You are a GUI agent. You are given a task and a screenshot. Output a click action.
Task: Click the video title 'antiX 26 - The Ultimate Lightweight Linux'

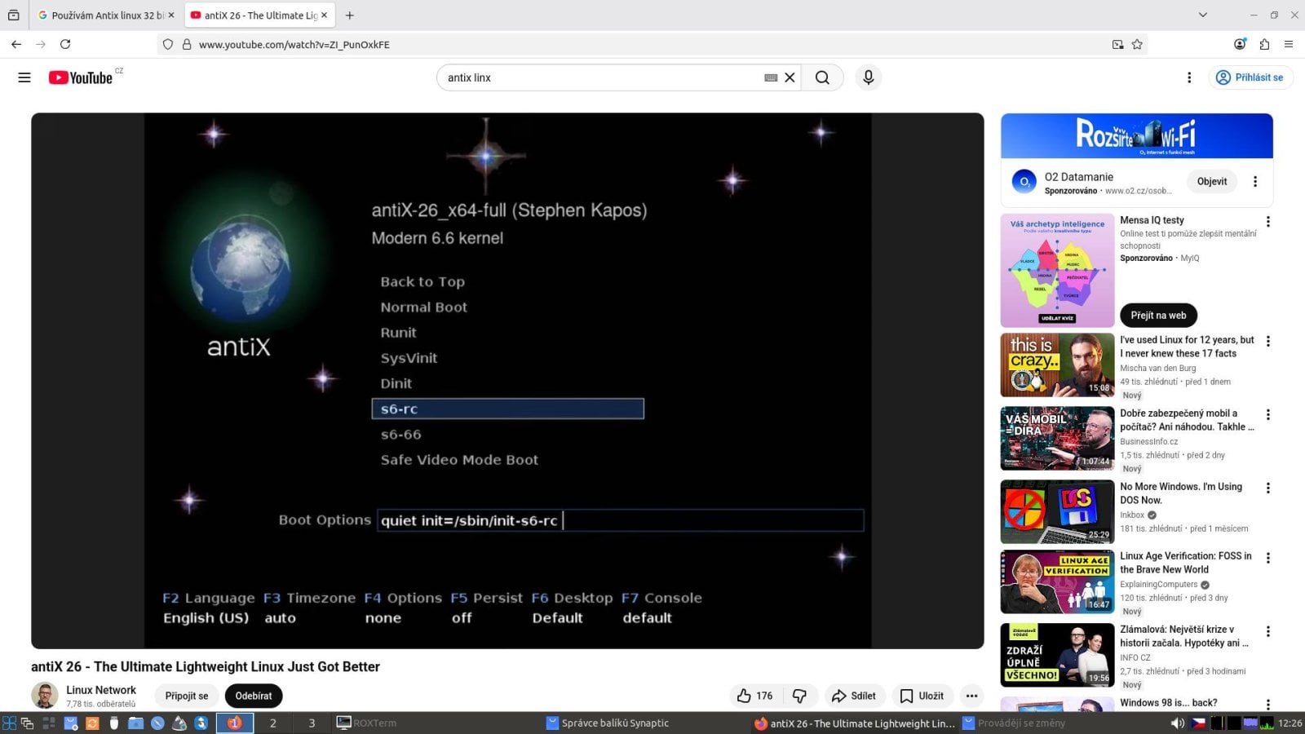[x=206, y=666]
